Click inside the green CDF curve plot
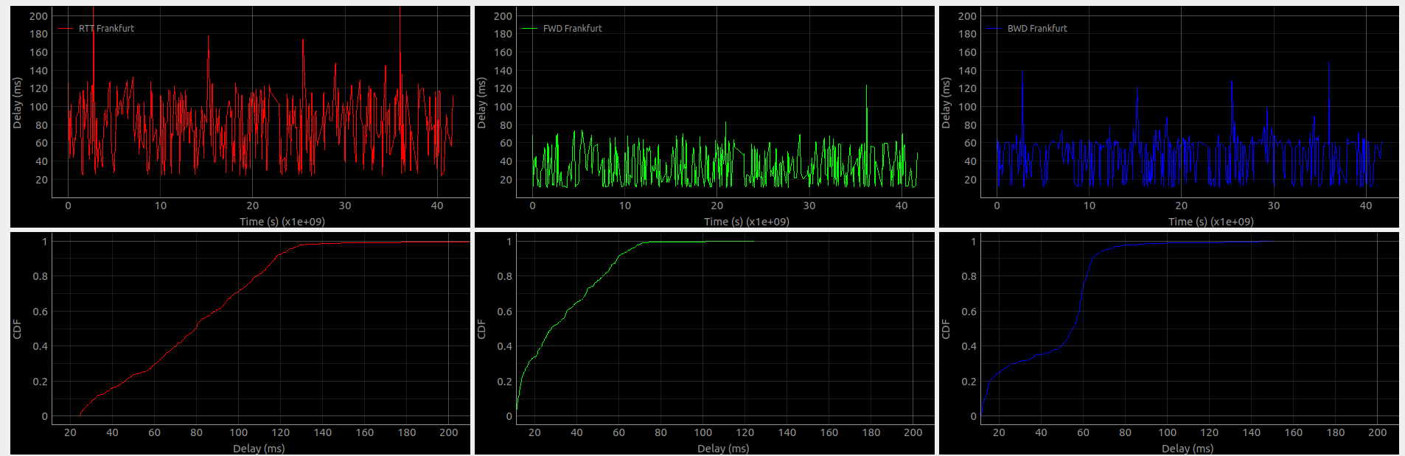 coord(725,329)
